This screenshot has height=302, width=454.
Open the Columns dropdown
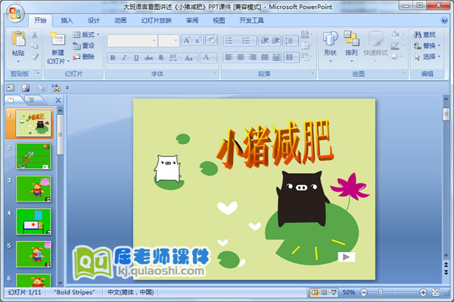291,57
